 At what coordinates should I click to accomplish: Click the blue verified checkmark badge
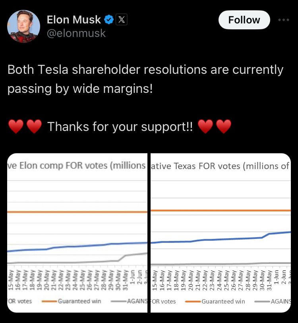(x=109, y=20)
